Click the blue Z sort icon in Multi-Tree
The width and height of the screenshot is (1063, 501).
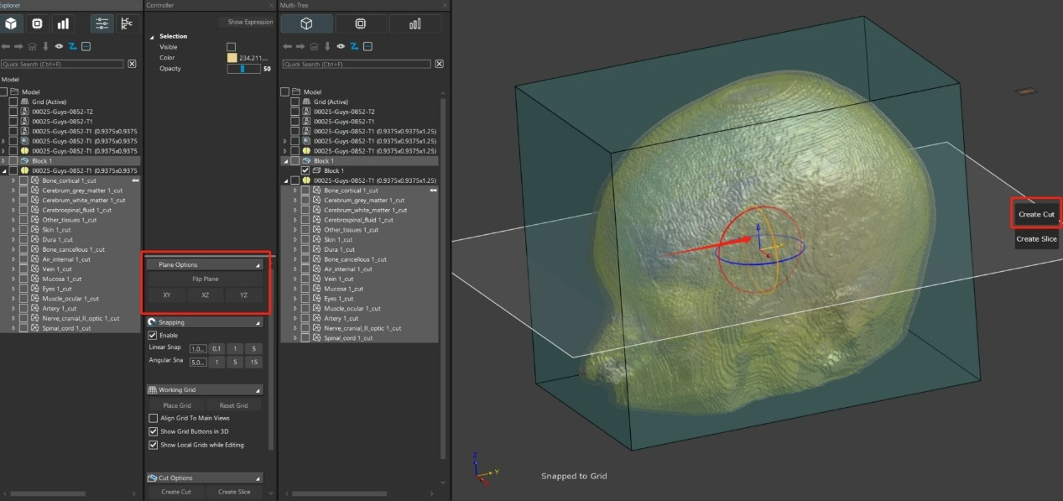coord(353,47)
